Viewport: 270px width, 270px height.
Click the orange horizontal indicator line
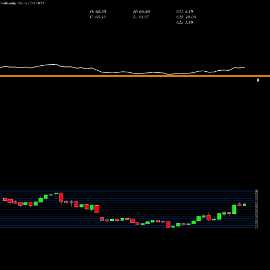click(135, 76)
